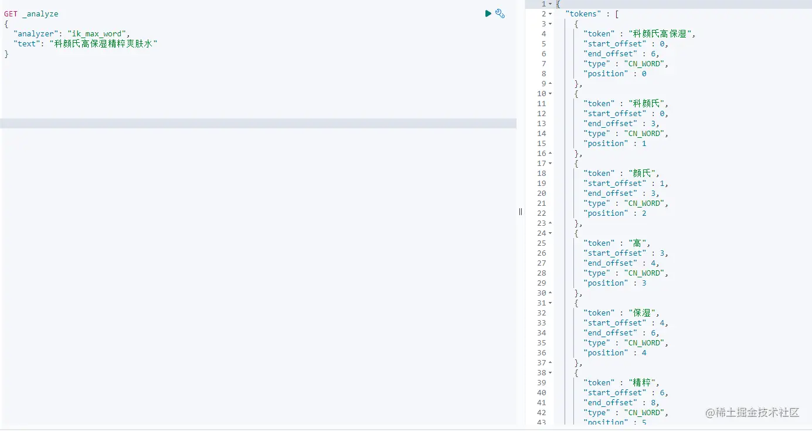The image size is (812, 431).
Task: Click "end_offset" : 3 on output line 13
Action: (621, 124)
